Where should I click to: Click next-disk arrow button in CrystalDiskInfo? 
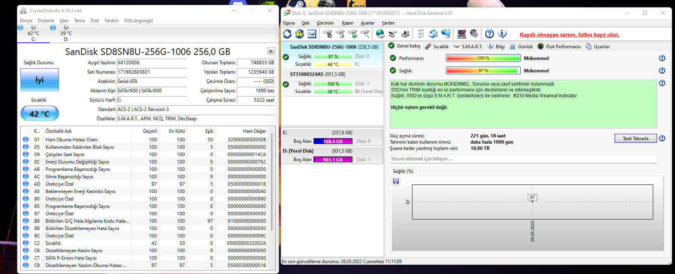click(x=271, y=51)
